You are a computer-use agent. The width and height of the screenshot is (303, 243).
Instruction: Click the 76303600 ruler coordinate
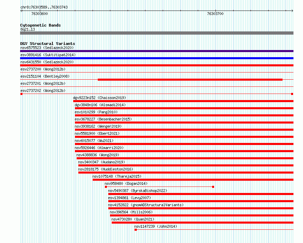coord(39,14)
